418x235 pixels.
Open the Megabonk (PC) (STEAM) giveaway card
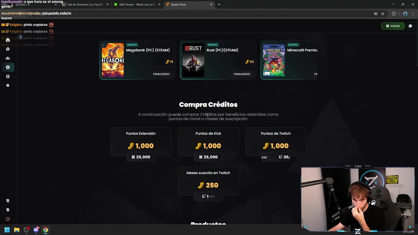pos(137,60)
